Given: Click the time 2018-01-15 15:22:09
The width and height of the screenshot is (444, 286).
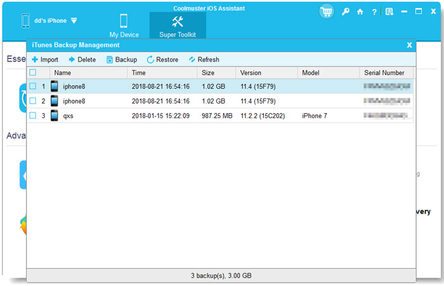Looking at the screenshot, I should pyautogui.click(x=160, y=116).
